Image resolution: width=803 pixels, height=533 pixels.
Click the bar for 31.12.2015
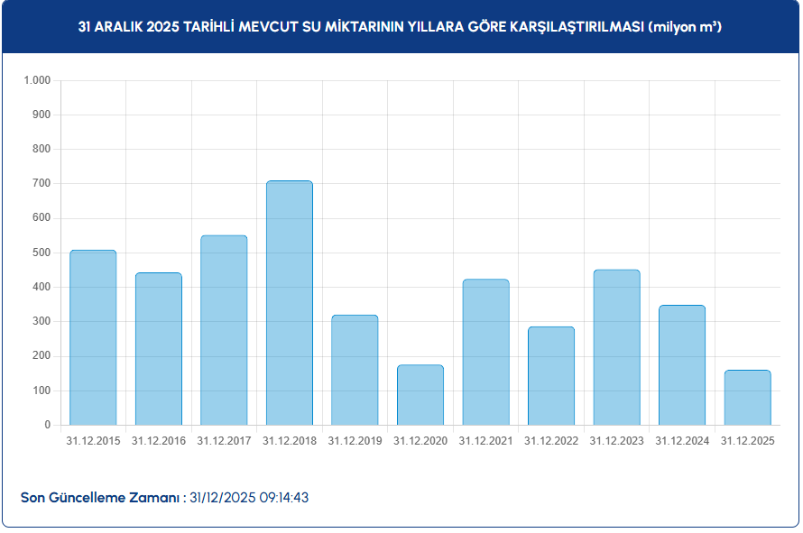[x=93, y=338]
